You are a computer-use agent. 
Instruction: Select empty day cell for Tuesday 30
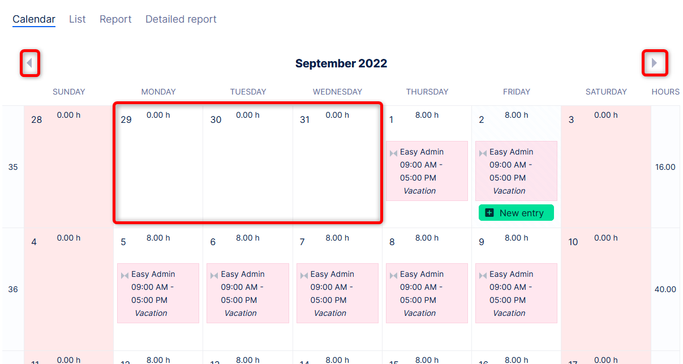tap(248, 170)
